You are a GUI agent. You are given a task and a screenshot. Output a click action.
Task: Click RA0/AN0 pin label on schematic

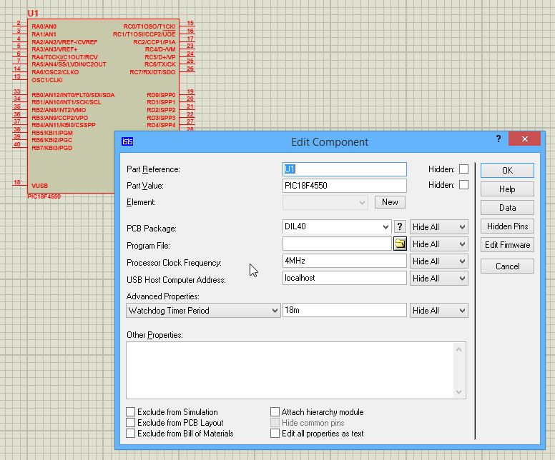tap(44, 26)
